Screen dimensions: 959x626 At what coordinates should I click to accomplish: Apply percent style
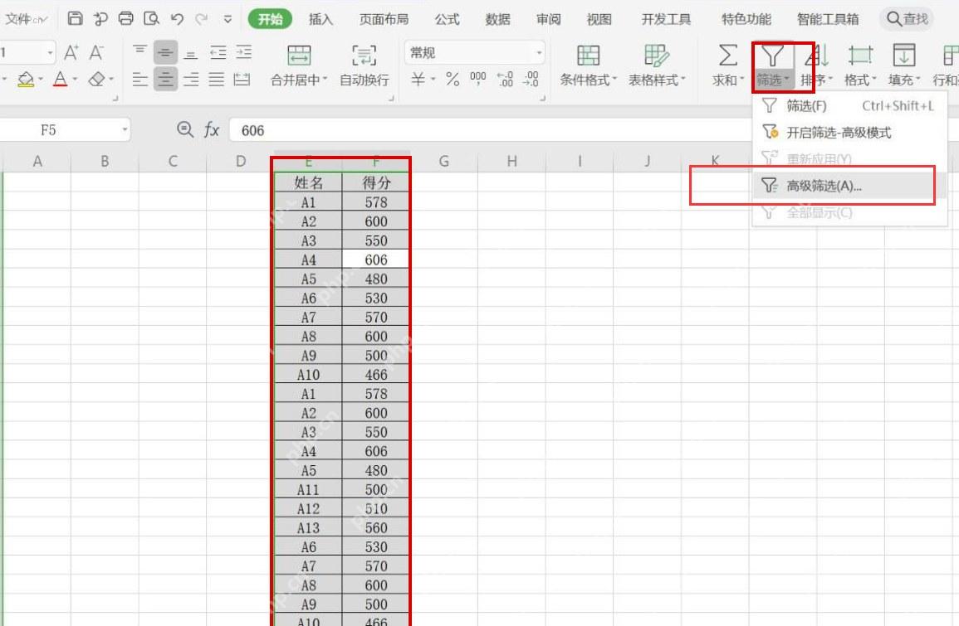pyautogui.click(x=453, y=79)
